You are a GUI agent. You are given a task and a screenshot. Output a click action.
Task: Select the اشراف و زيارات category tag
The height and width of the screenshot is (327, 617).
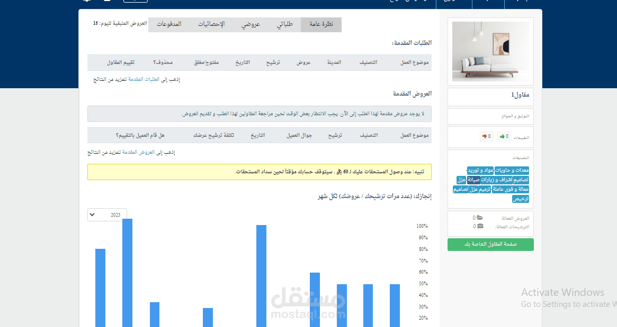click(x=496, y=180)
